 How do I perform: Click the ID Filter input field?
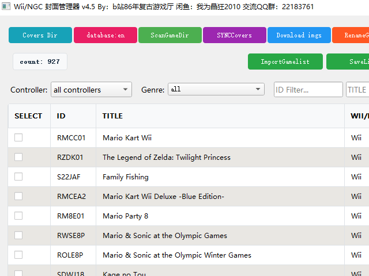coord(308,90)
